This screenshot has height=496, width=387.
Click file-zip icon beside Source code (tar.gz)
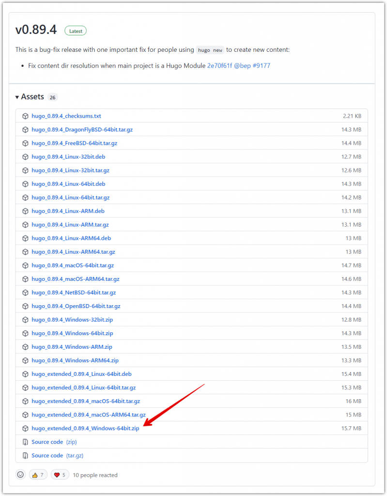tap(25, 456)
